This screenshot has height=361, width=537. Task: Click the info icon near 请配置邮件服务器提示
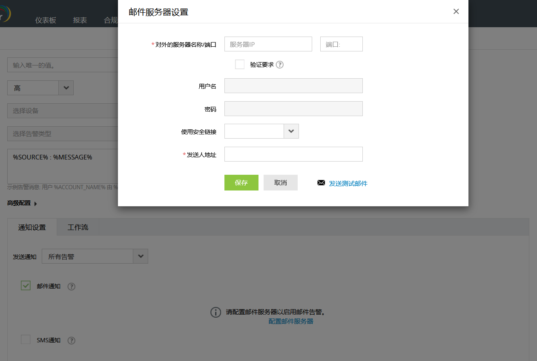pyautogui.click(x=215, y=313)
